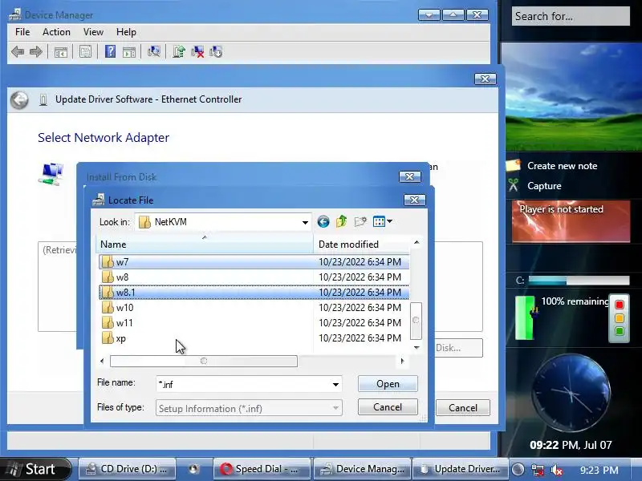Expand the Look in NetKVM dropdown

coord(305,222)
